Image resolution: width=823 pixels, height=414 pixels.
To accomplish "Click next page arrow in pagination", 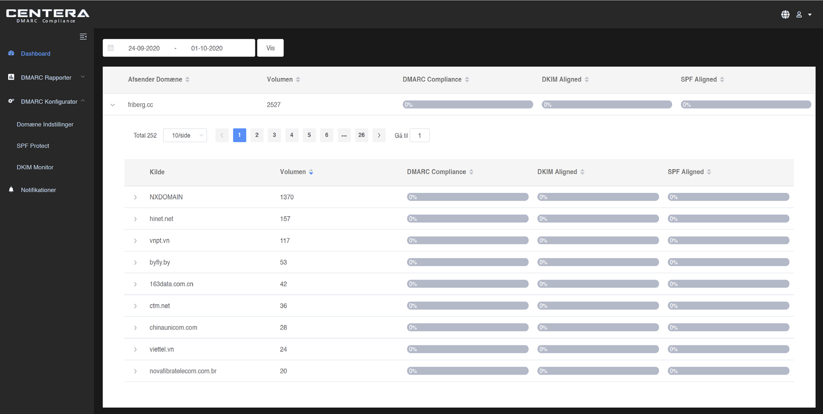I will [379, 135].
